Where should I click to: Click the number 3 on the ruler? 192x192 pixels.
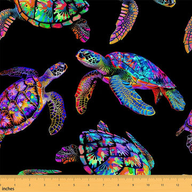[x=44, y=185]
